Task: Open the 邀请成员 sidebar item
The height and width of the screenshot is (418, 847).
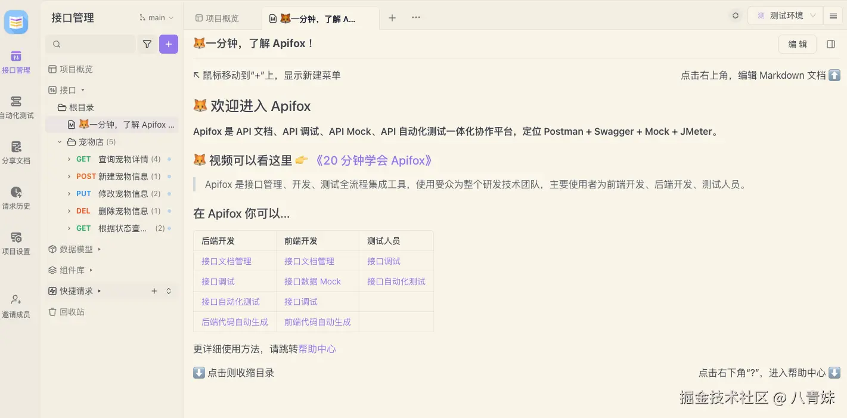Action: [16, 306]
